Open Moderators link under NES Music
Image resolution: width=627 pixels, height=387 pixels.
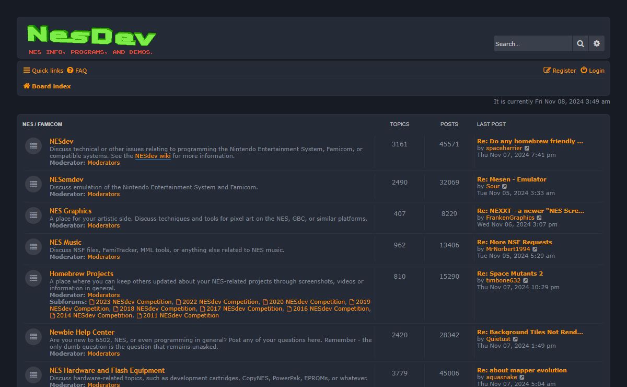103,257
